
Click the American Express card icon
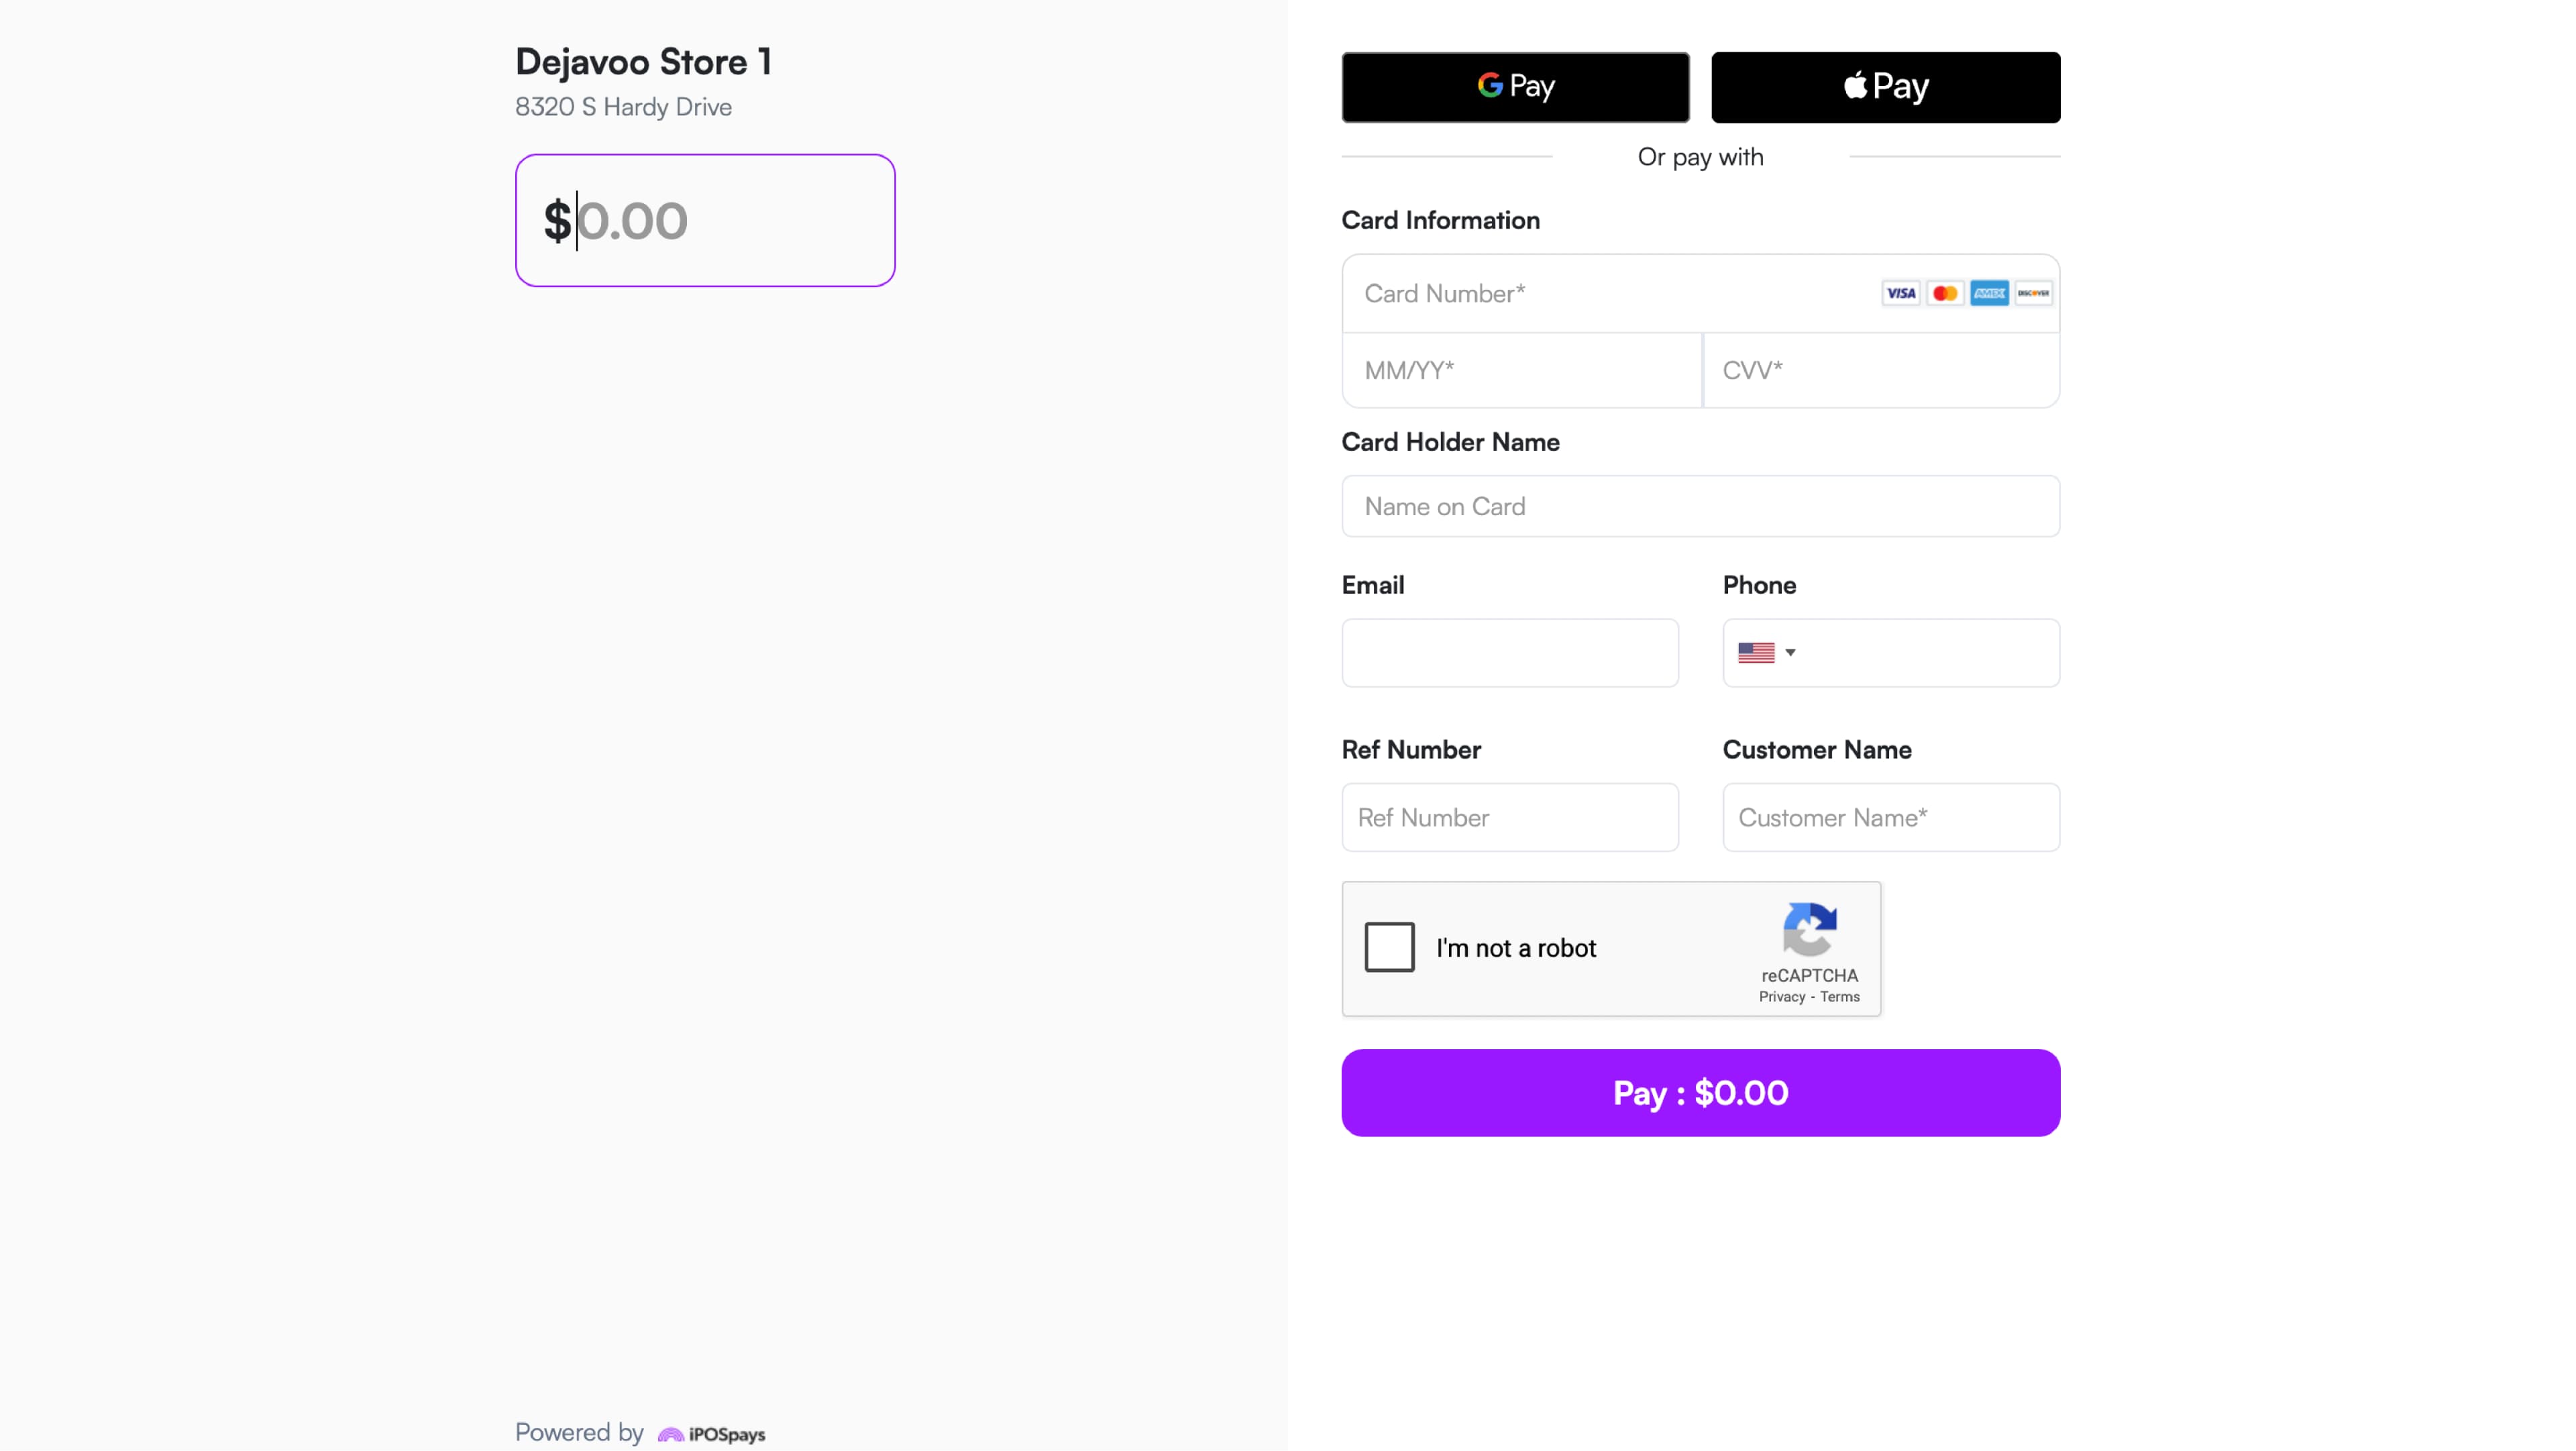pos(1989,293)
